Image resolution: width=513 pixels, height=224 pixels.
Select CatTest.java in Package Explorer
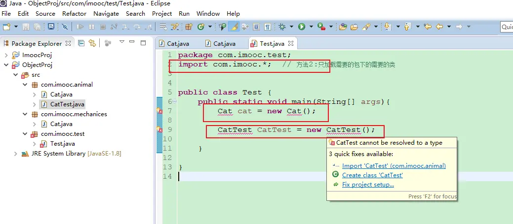67,104
